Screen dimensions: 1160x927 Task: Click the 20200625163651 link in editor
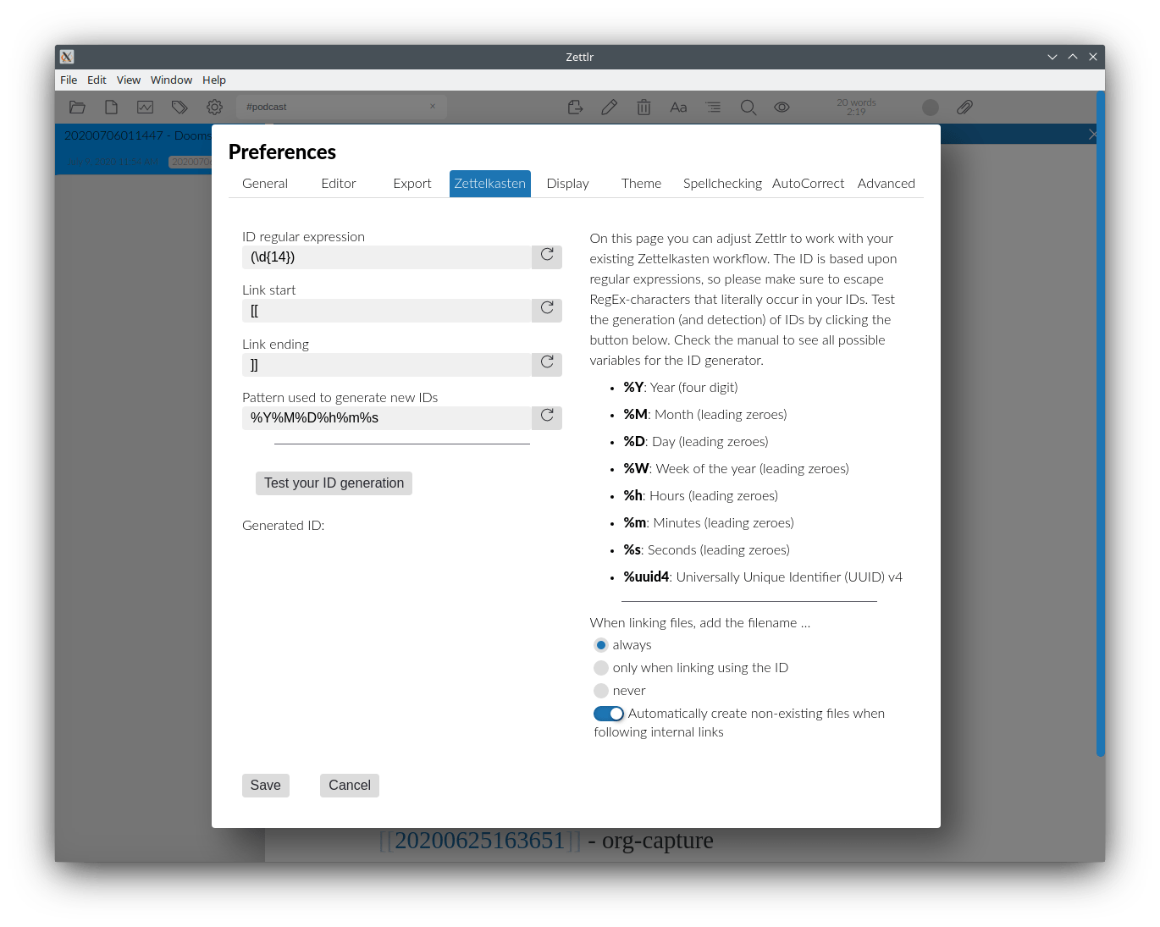click(479, 841)
